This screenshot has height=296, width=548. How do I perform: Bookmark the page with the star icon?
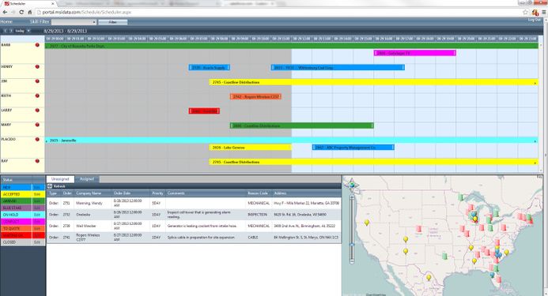click(525, 12)
